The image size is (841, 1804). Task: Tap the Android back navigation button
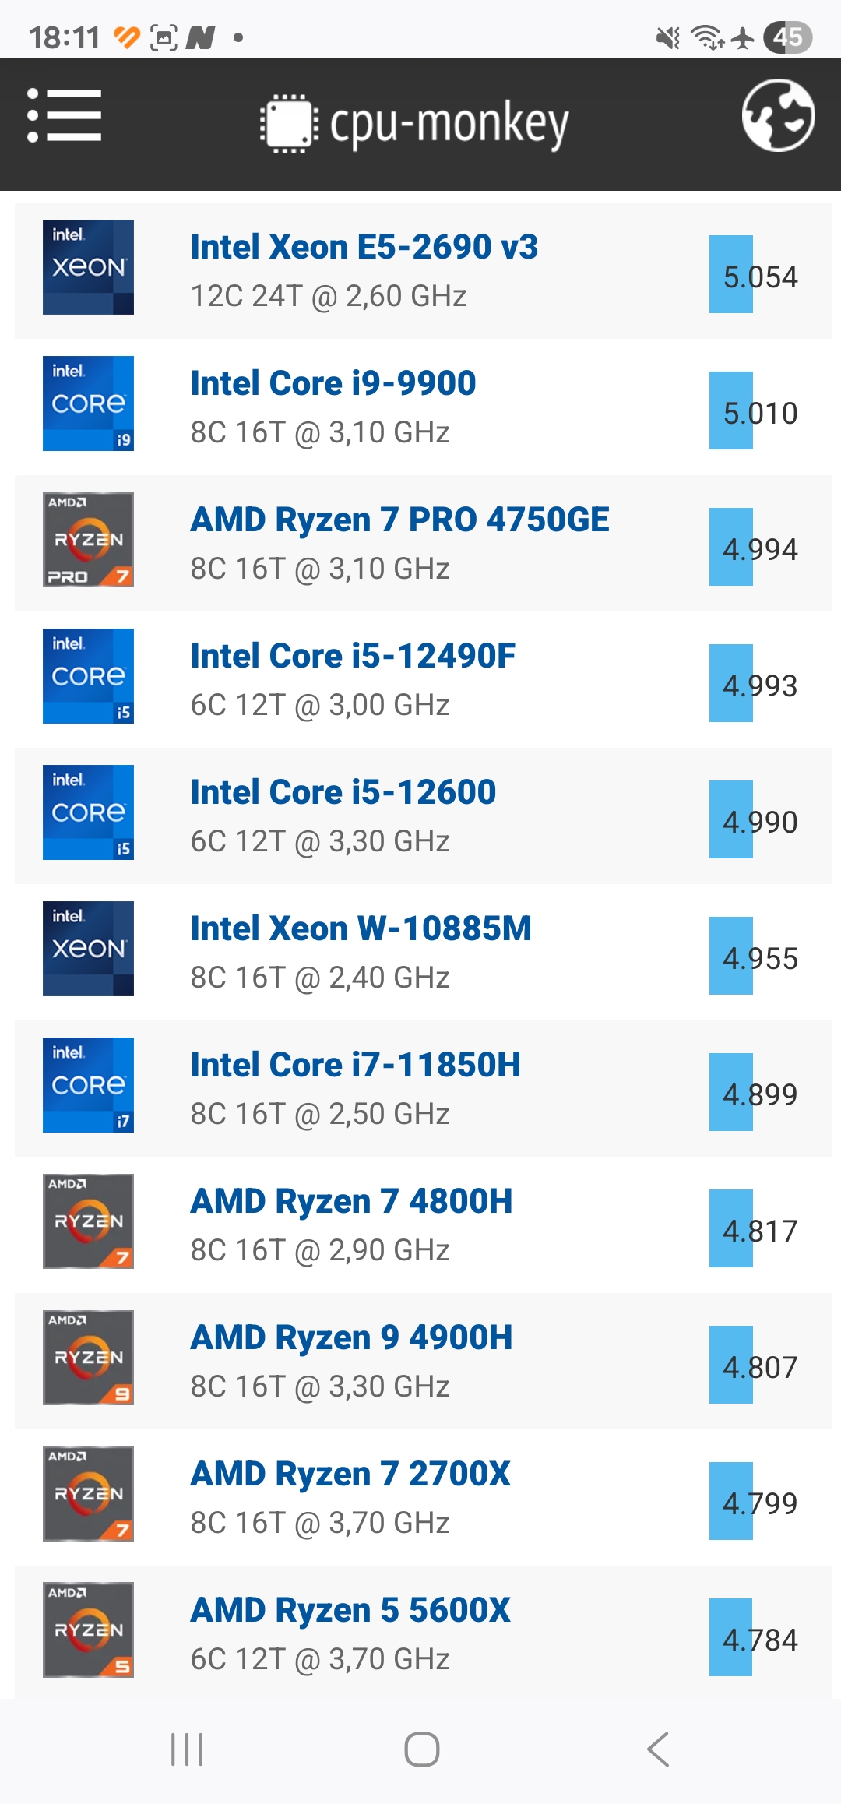[659, 1749]
